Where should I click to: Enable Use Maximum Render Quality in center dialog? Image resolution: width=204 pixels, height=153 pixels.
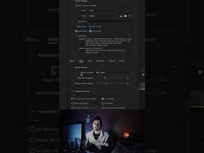pos(73,99)
